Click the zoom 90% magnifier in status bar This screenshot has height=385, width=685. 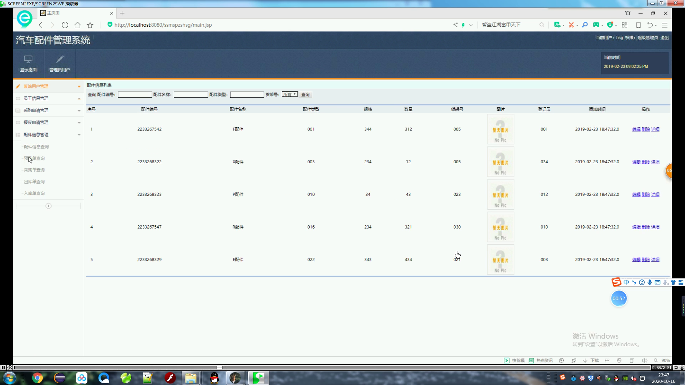(656, 360)
